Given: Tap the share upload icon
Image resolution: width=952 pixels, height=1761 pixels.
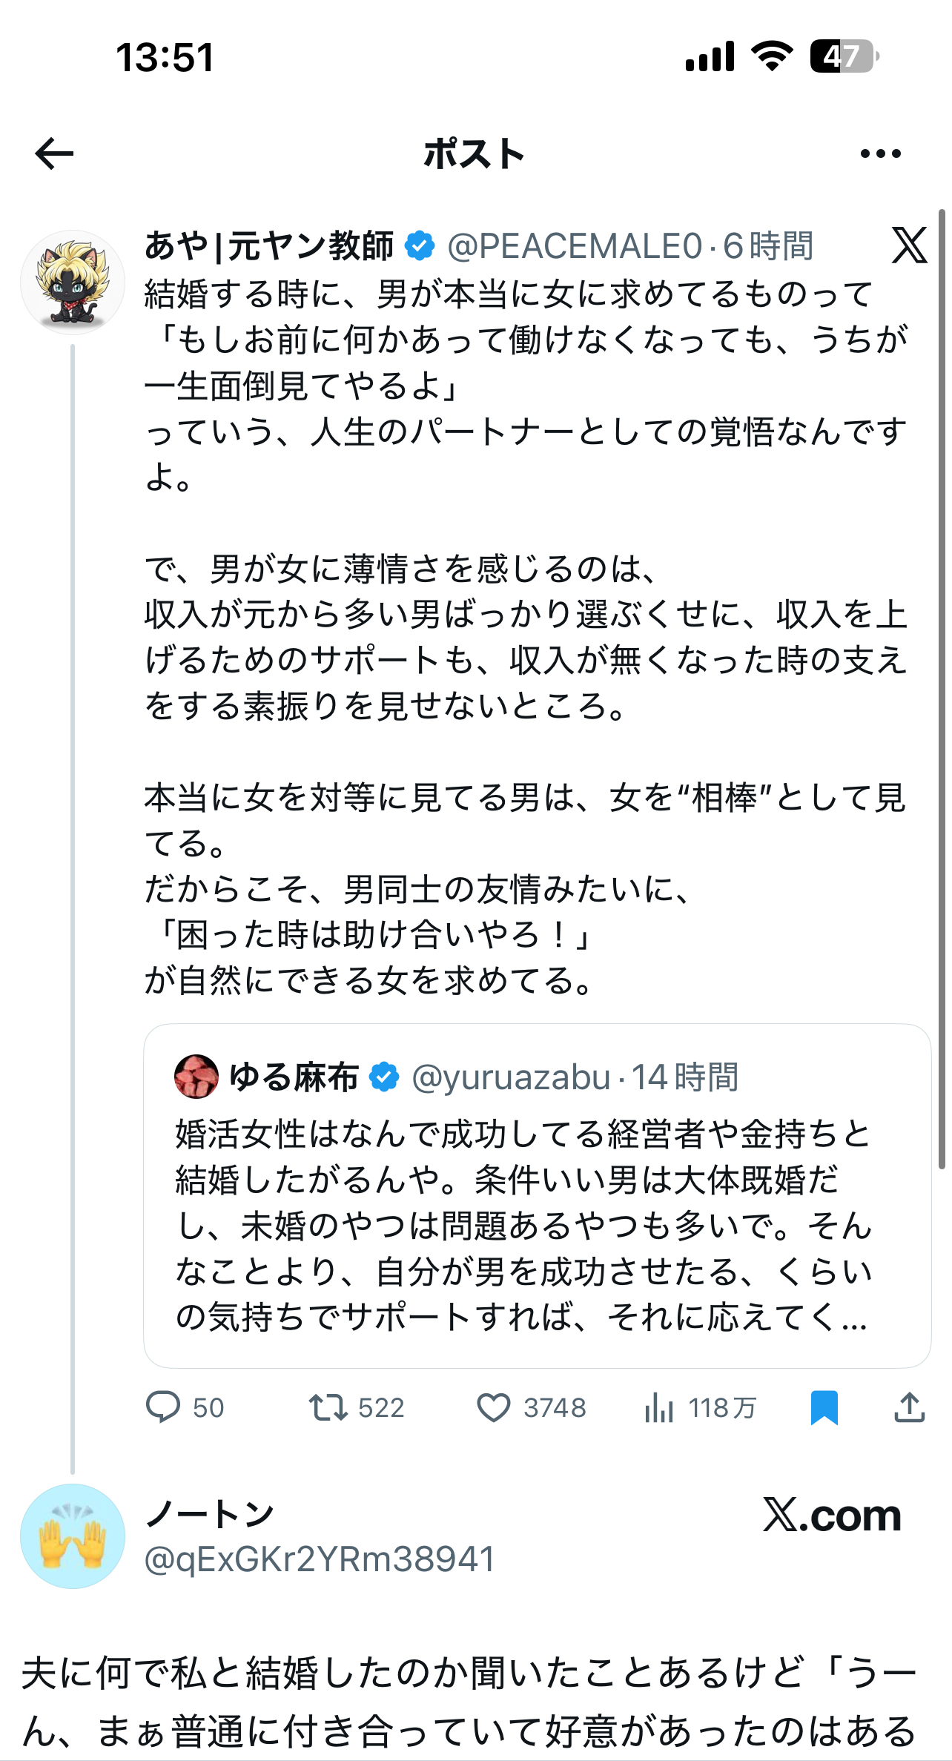Looking at the screenshot, I should click(x=909, y=1407).
